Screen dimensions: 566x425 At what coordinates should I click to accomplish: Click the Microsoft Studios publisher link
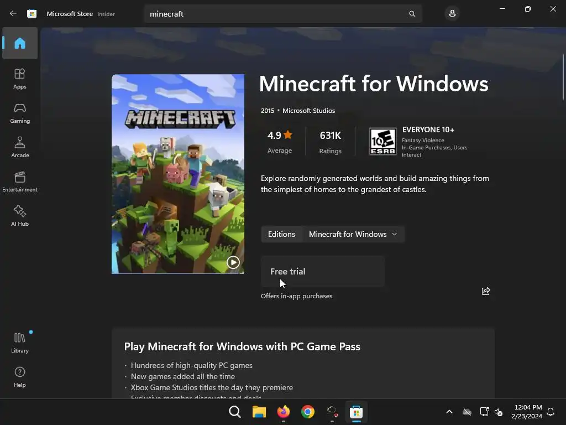[308, 111]
